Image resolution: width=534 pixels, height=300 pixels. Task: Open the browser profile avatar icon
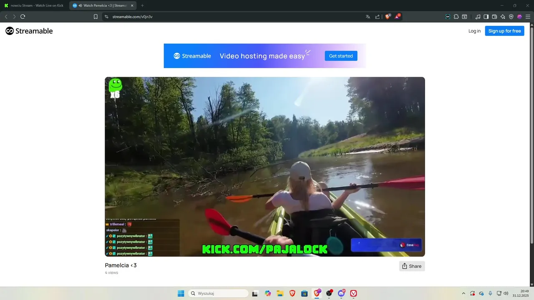(x=519, y=17)
